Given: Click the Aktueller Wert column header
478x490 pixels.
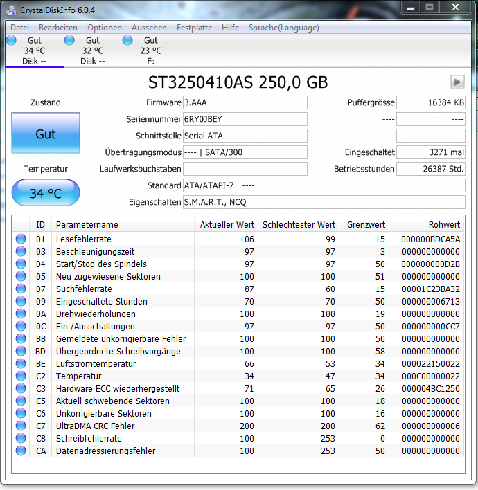Looking at the screenshot, I should pyautogui.click(x=226, y=224).
